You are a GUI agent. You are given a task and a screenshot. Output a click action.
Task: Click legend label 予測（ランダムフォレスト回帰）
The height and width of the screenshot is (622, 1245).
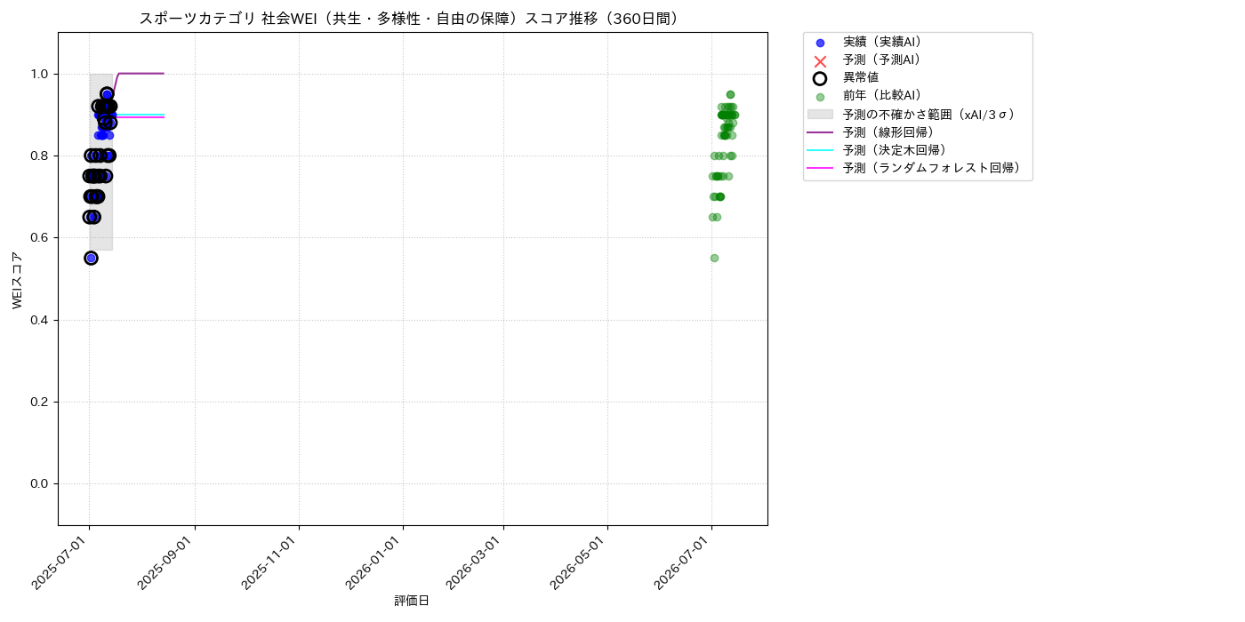[935, 168]
